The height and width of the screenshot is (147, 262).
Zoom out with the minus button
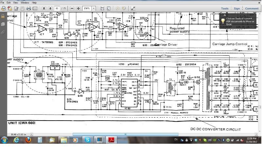coord(72,8)
